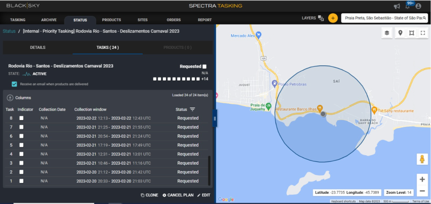
Task: Check indicator box for task 6
Action: pos(21,136)
